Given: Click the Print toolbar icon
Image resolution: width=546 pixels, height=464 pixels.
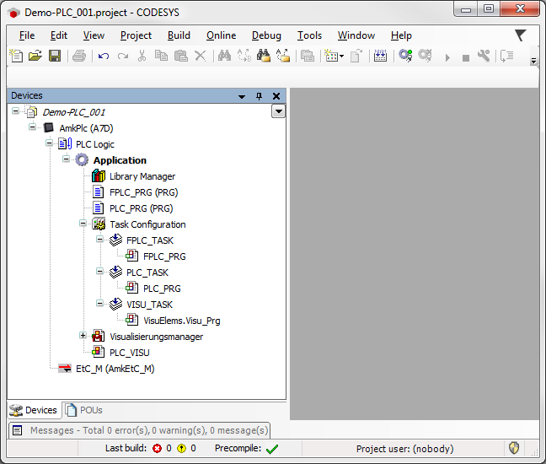Looking at the screenshot, I should pyautogui.click(x=79, y=56).
